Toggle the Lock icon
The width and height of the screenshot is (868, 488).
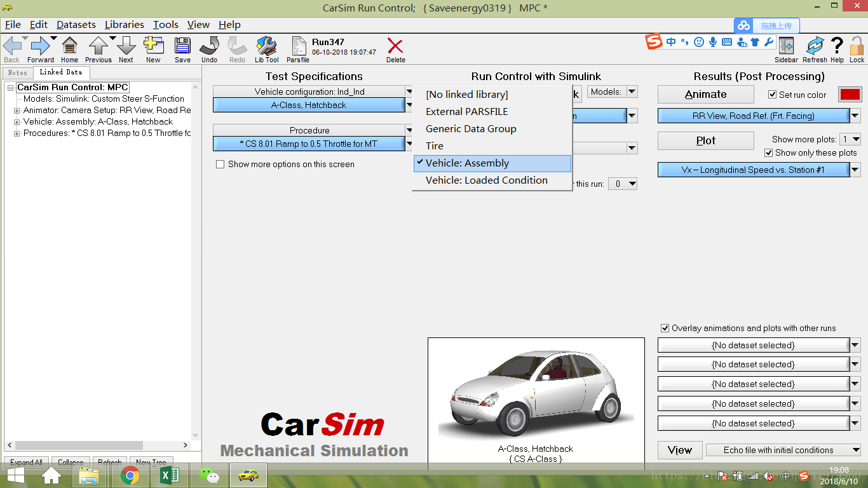click(857, 46)
